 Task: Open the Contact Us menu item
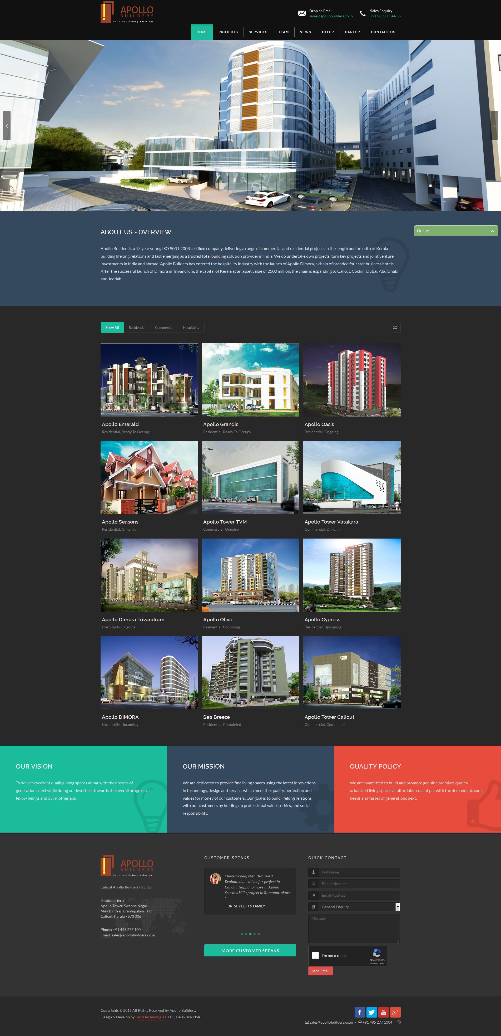[383, 32]
